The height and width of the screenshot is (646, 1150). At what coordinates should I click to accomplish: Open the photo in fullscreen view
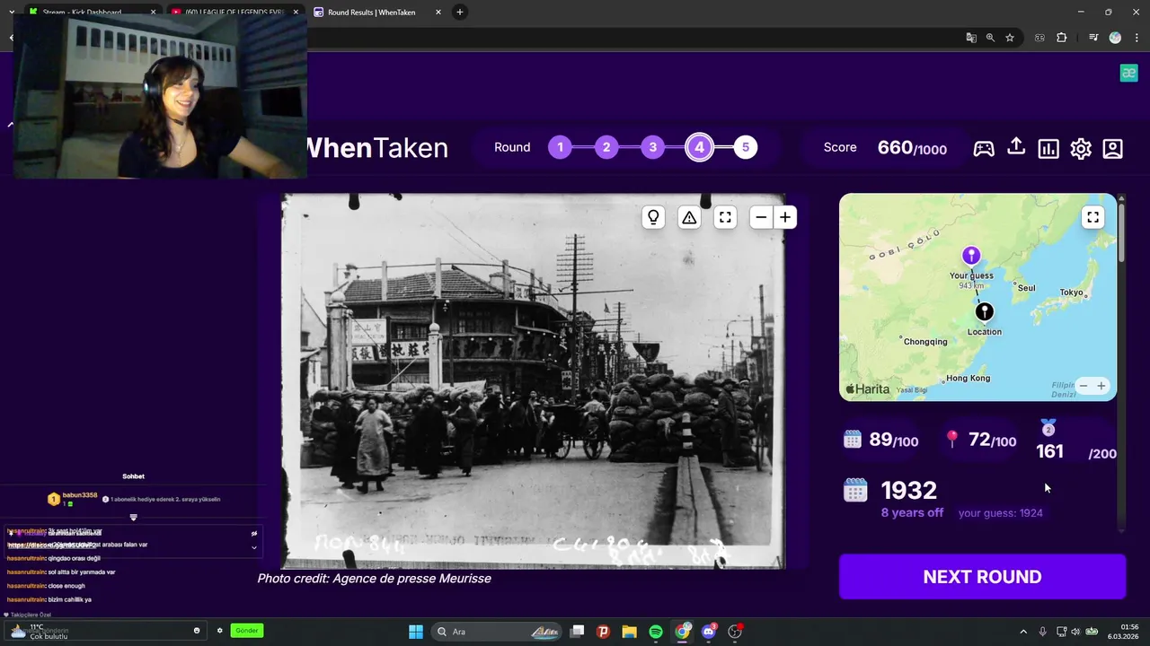[x=725, y=217]
